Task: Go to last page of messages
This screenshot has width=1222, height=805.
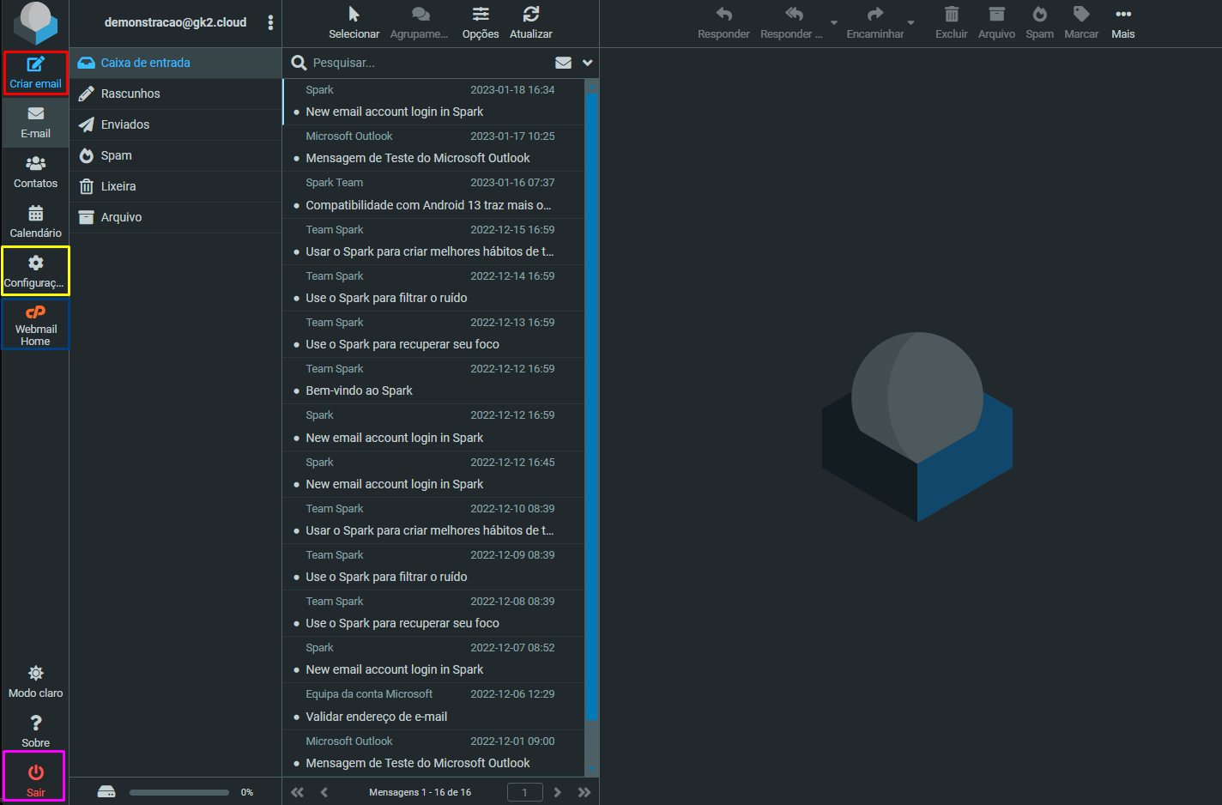Action: pos(584,792)
